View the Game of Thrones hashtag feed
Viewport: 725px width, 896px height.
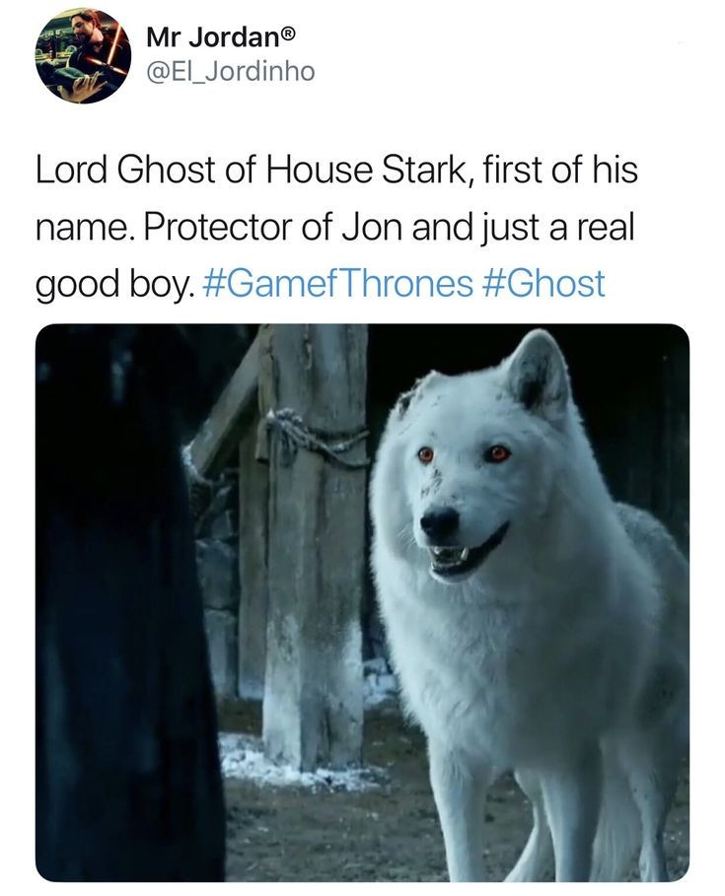click(x=338, y=284)
